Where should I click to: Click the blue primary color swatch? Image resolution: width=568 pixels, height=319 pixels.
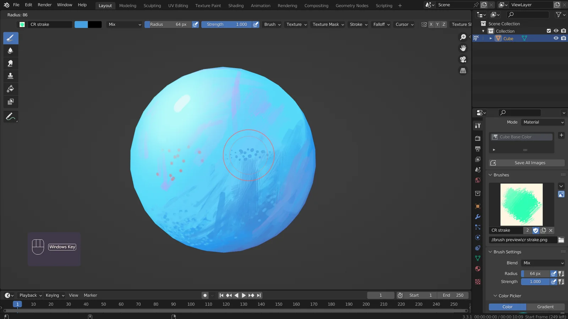click(x=81, y=24)
